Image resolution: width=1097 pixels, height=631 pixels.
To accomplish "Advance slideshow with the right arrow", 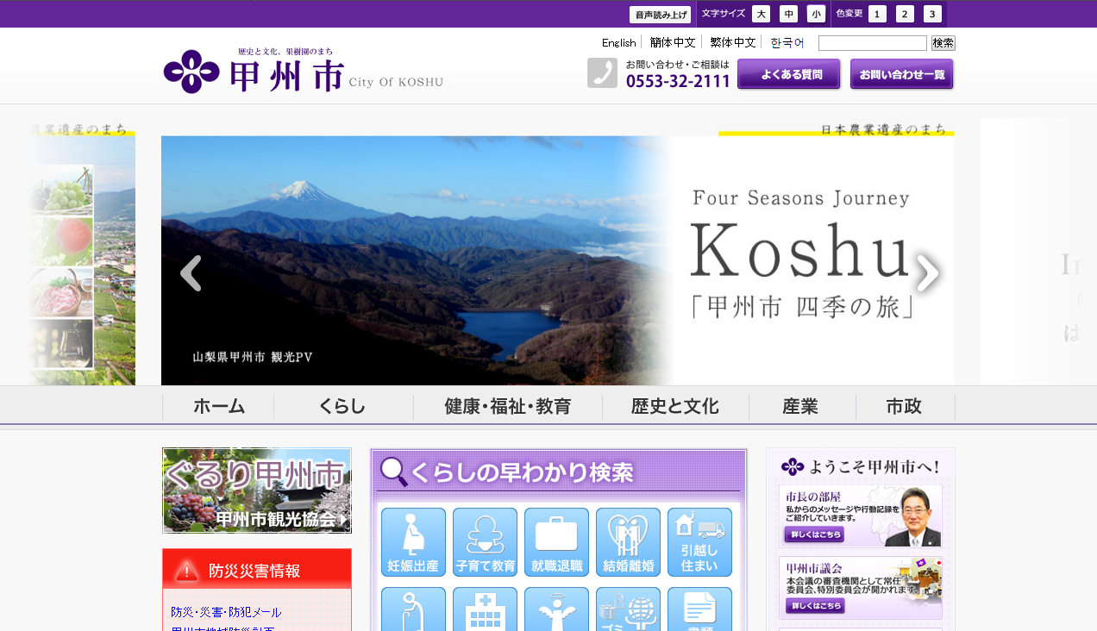I will [927, 273].
